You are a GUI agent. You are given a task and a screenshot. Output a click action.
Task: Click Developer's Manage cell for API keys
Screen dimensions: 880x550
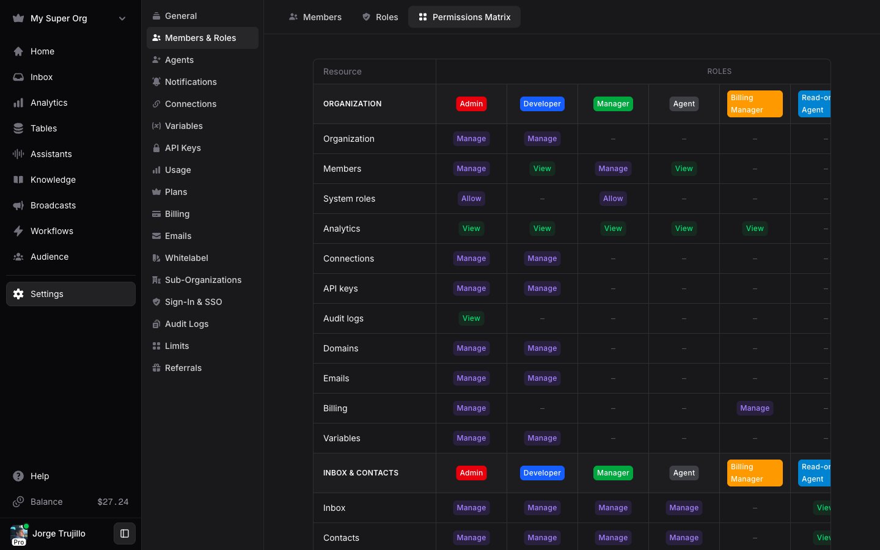coord(542,288)
